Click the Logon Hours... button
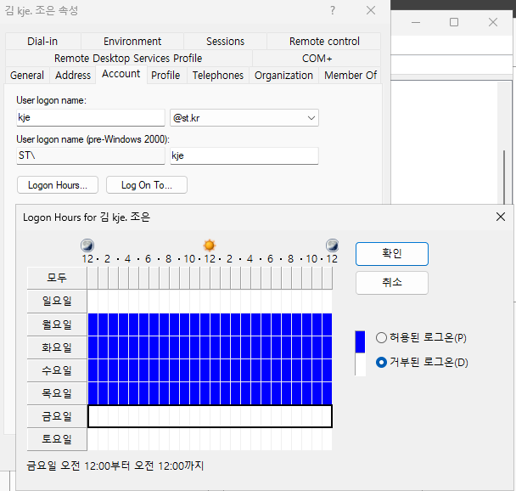The height and width of the screenshot is (491, 516). [x=58, y=185]
